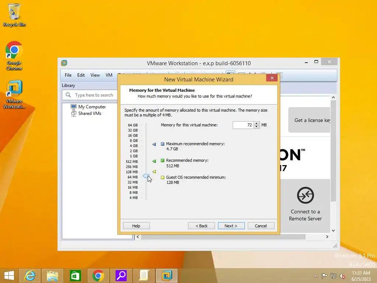This screenshot has width=377, height=283.
Task: Click the blue Maximum recommended memory legend square
Action: coord(162,144)
